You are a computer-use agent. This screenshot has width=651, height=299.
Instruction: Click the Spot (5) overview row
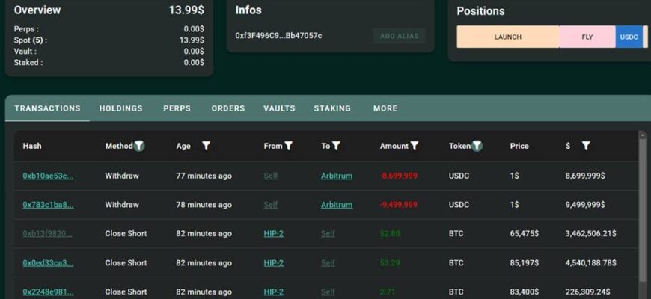tap(109, 40)
